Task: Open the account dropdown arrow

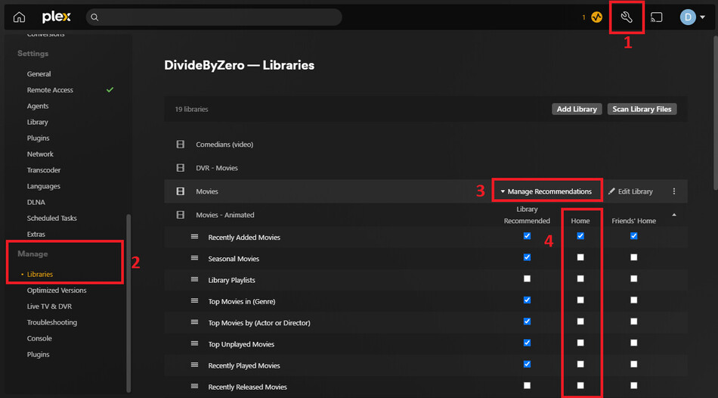Action: coord(702,17)
